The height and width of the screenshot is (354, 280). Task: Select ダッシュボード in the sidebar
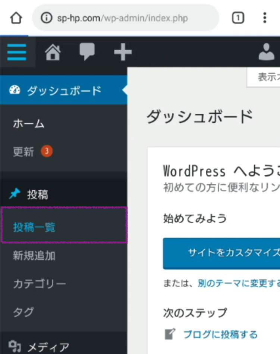tap(63, 91)
